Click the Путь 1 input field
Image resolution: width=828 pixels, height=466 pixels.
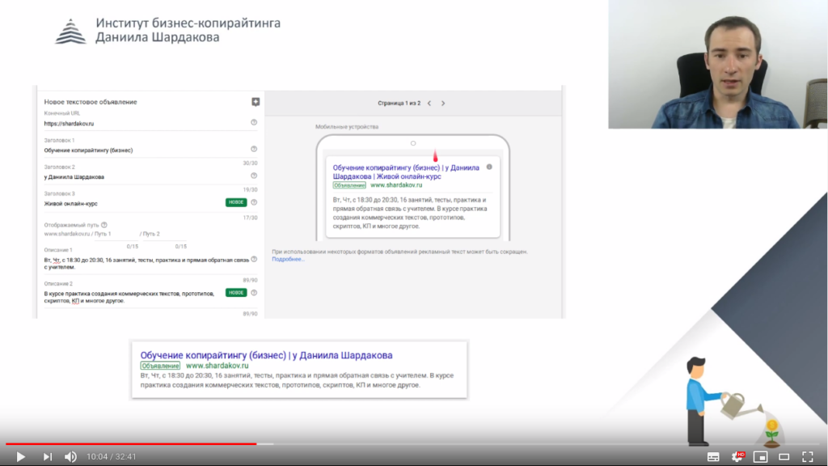(x=116, y=234)
